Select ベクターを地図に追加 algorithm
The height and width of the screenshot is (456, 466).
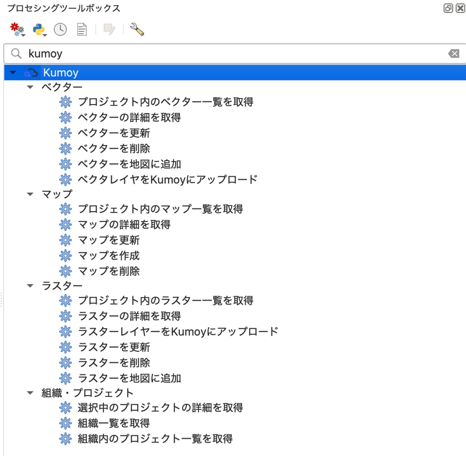(129, 164)
